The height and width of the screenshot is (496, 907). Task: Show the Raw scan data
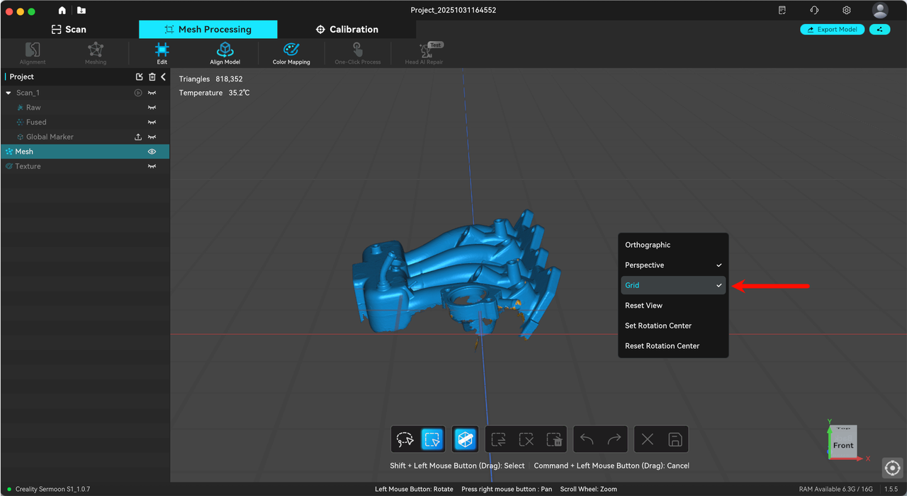[x=151, y=107]
